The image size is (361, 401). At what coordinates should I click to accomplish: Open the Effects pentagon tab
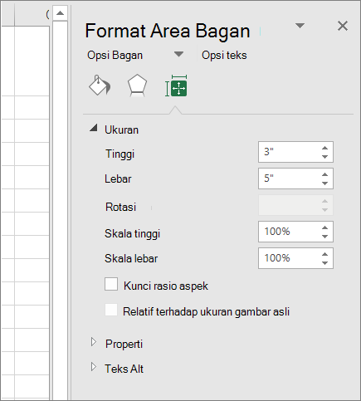coord(137,86)
